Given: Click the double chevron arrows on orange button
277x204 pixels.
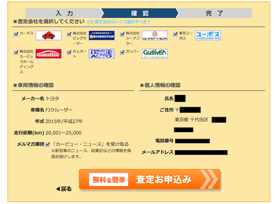Looking at the screenshot, I should 209,179.
